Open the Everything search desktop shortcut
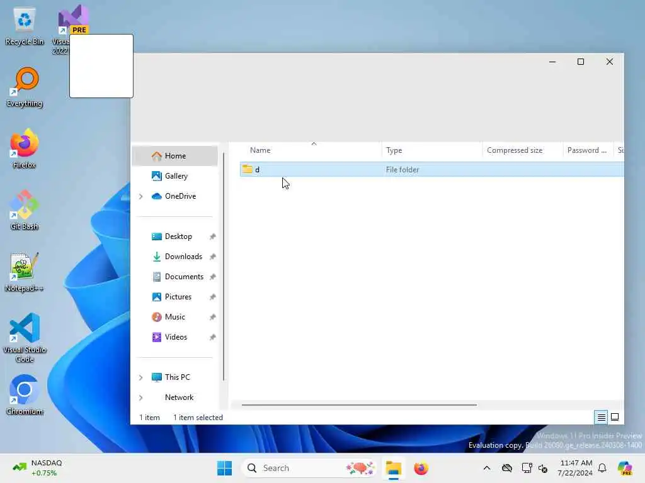The height and width of the screenshot is (483, 645). pyautogui.click(x=25, y=87)
